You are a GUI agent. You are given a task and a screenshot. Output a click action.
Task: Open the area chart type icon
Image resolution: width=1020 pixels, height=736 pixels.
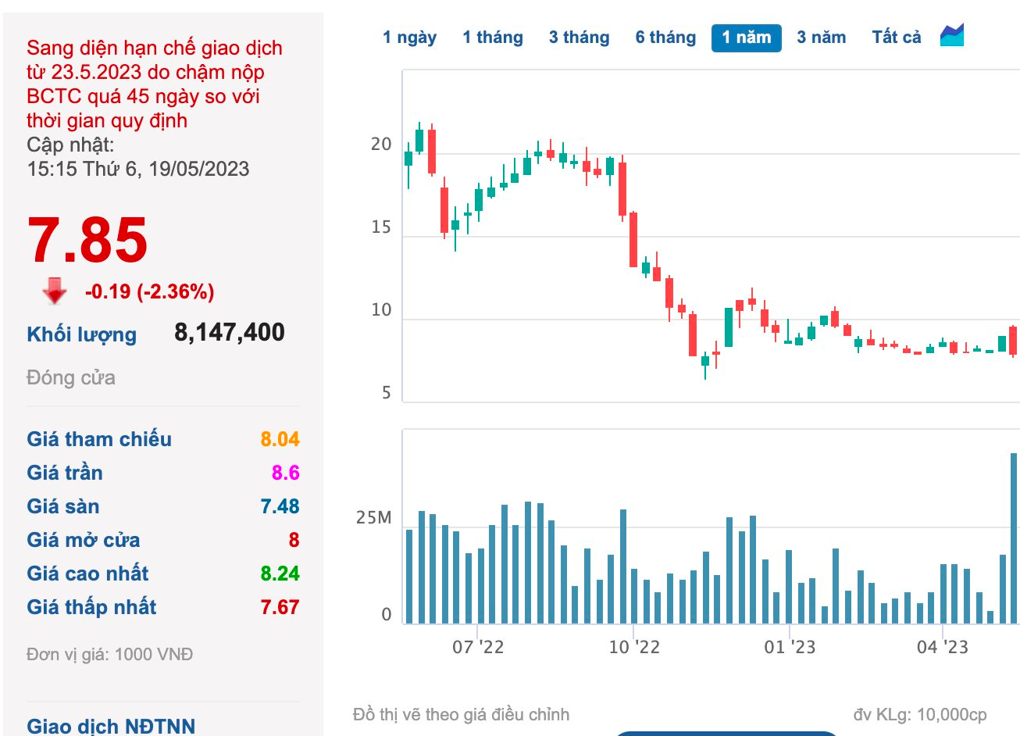point(952,35)
